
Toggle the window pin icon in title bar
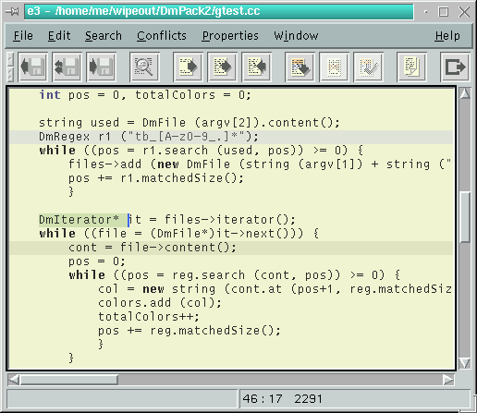(x=12, y=12)
